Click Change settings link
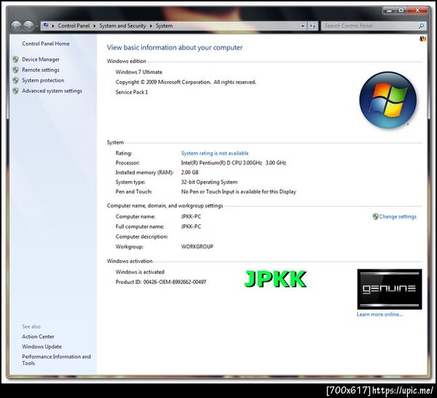Image resolution: width=437 pixels, height=398 pixels. 398,216
